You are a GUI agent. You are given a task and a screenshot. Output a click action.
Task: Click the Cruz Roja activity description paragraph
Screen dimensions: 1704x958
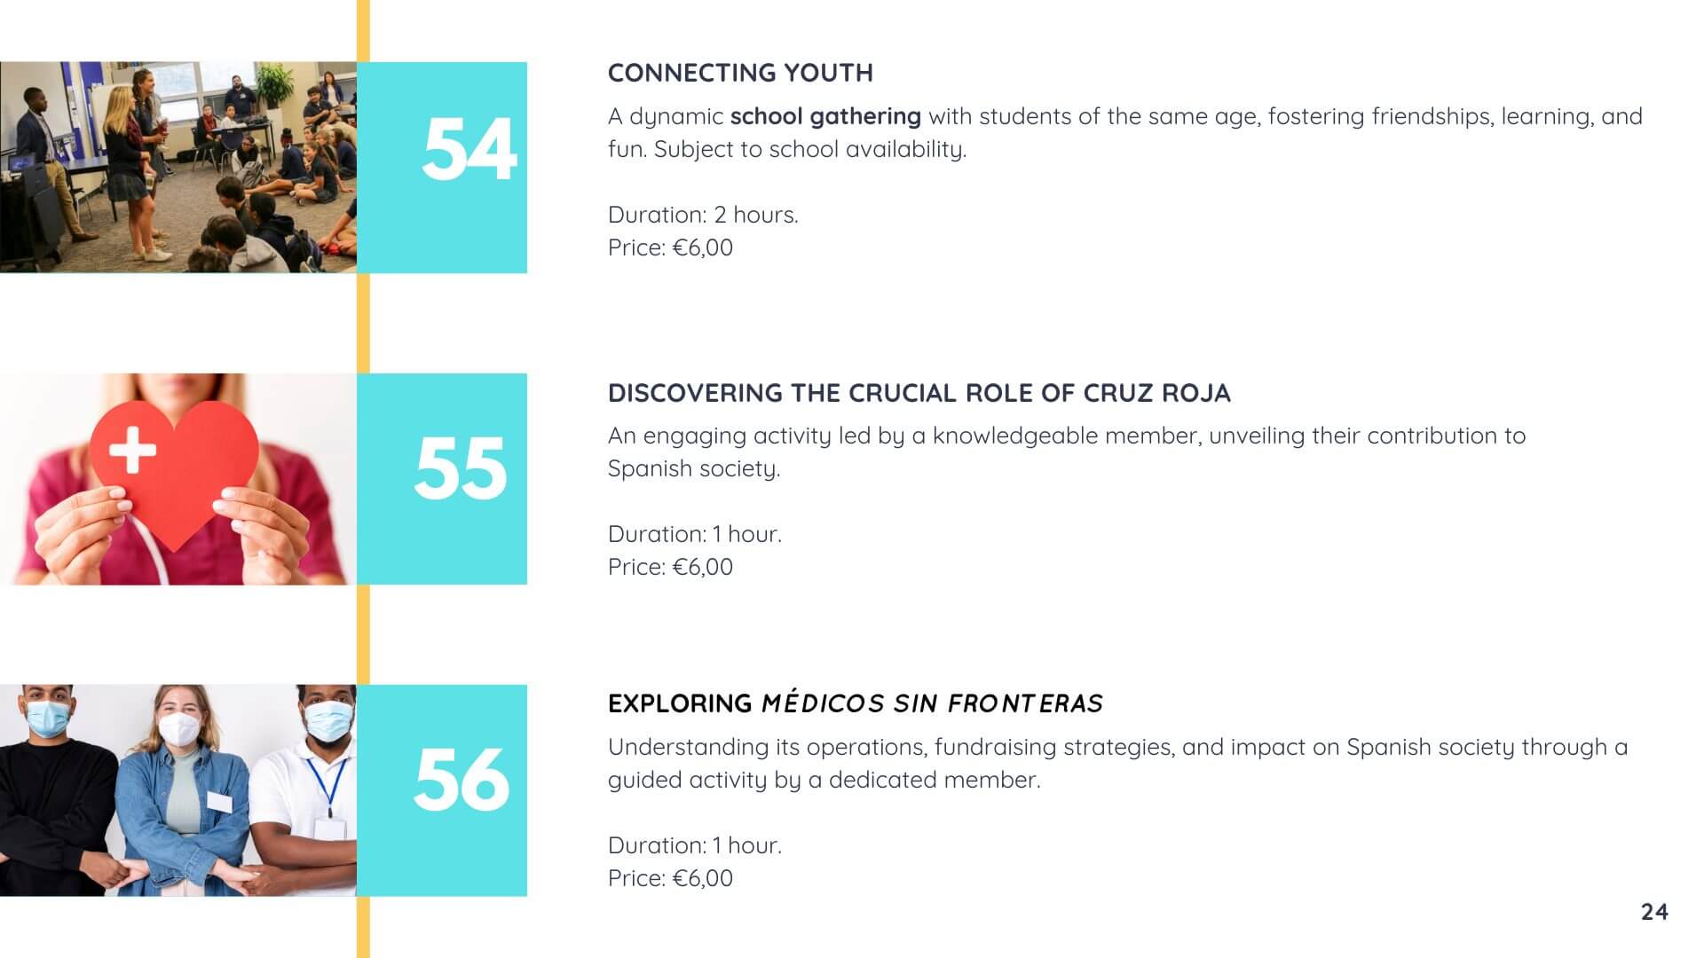(1067, 452)
